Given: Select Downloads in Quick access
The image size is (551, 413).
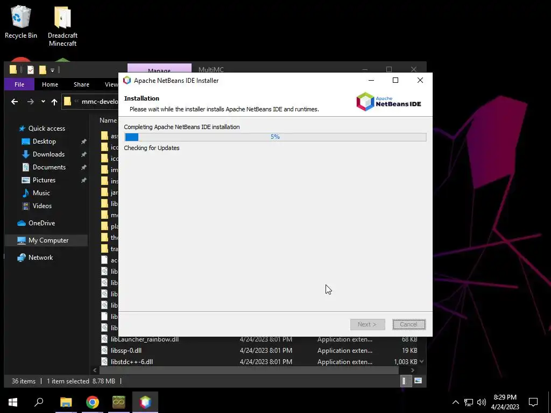Looking at the screenshot, I should click(48, 154).
